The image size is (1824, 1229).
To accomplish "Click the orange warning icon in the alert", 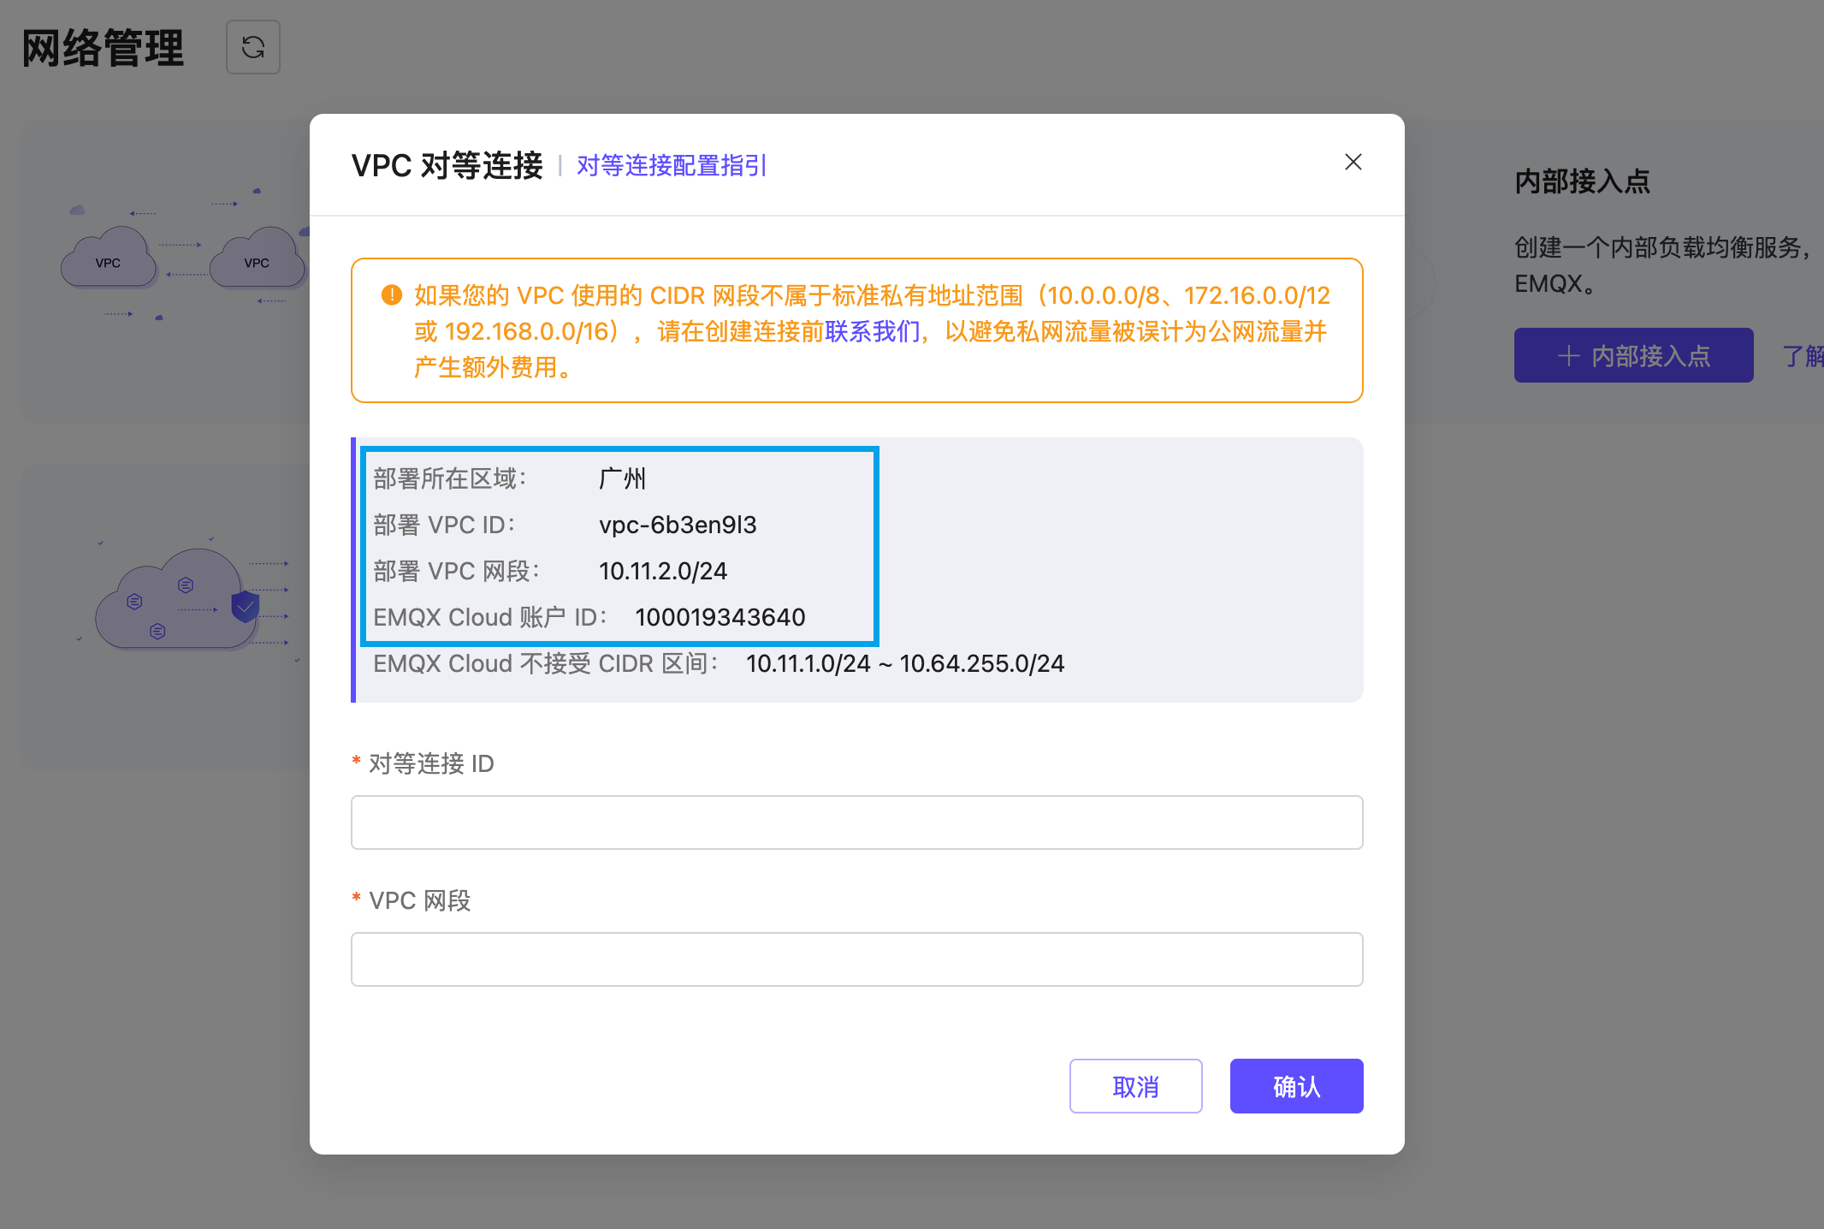I will click(391, 295).
